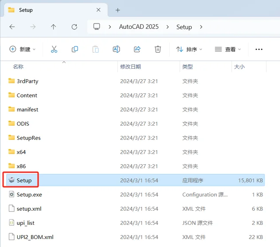Select the Content folder icon
This screenshot has height=247, width=280.
(12, 95)
